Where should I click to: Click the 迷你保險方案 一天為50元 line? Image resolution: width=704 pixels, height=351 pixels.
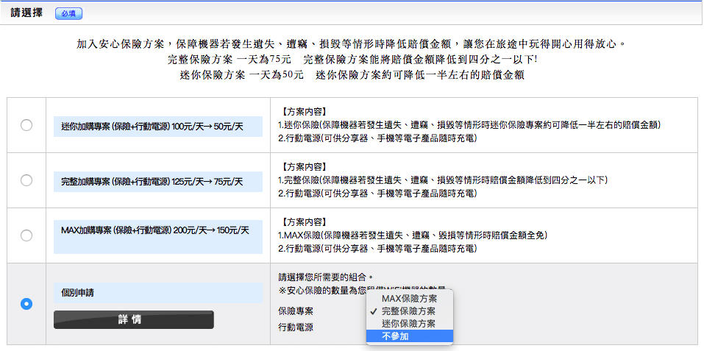pos(352,75)
